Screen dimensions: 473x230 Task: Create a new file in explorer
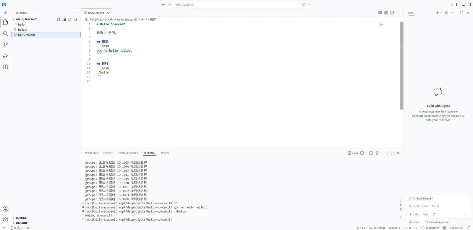click(x=59, y=19)
